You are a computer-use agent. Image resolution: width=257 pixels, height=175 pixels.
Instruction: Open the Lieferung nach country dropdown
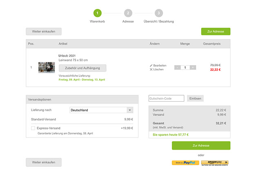point(101,110)
